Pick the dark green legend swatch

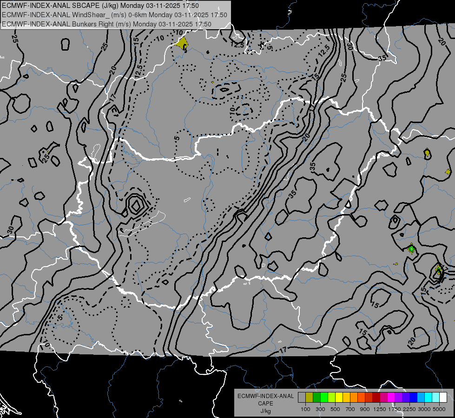317,397
